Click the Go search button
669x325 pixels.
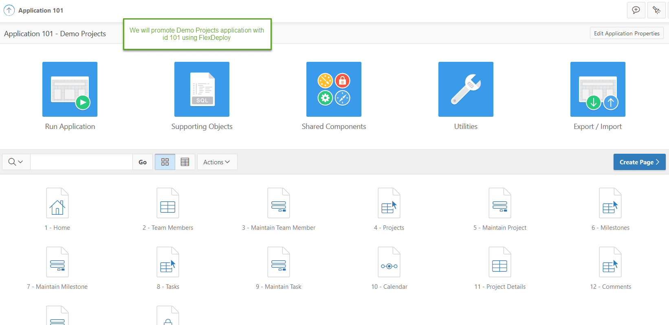click(143, 162)
